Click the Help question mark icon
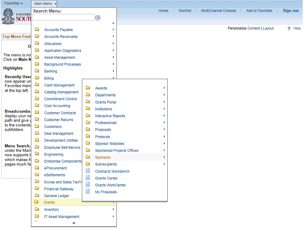This screenshot has height=229, width=305. tap(289, 29)
